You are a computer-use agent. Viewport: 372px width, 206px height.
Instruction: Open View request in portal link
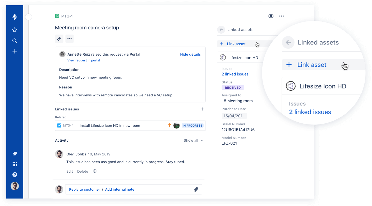point(84,60)
